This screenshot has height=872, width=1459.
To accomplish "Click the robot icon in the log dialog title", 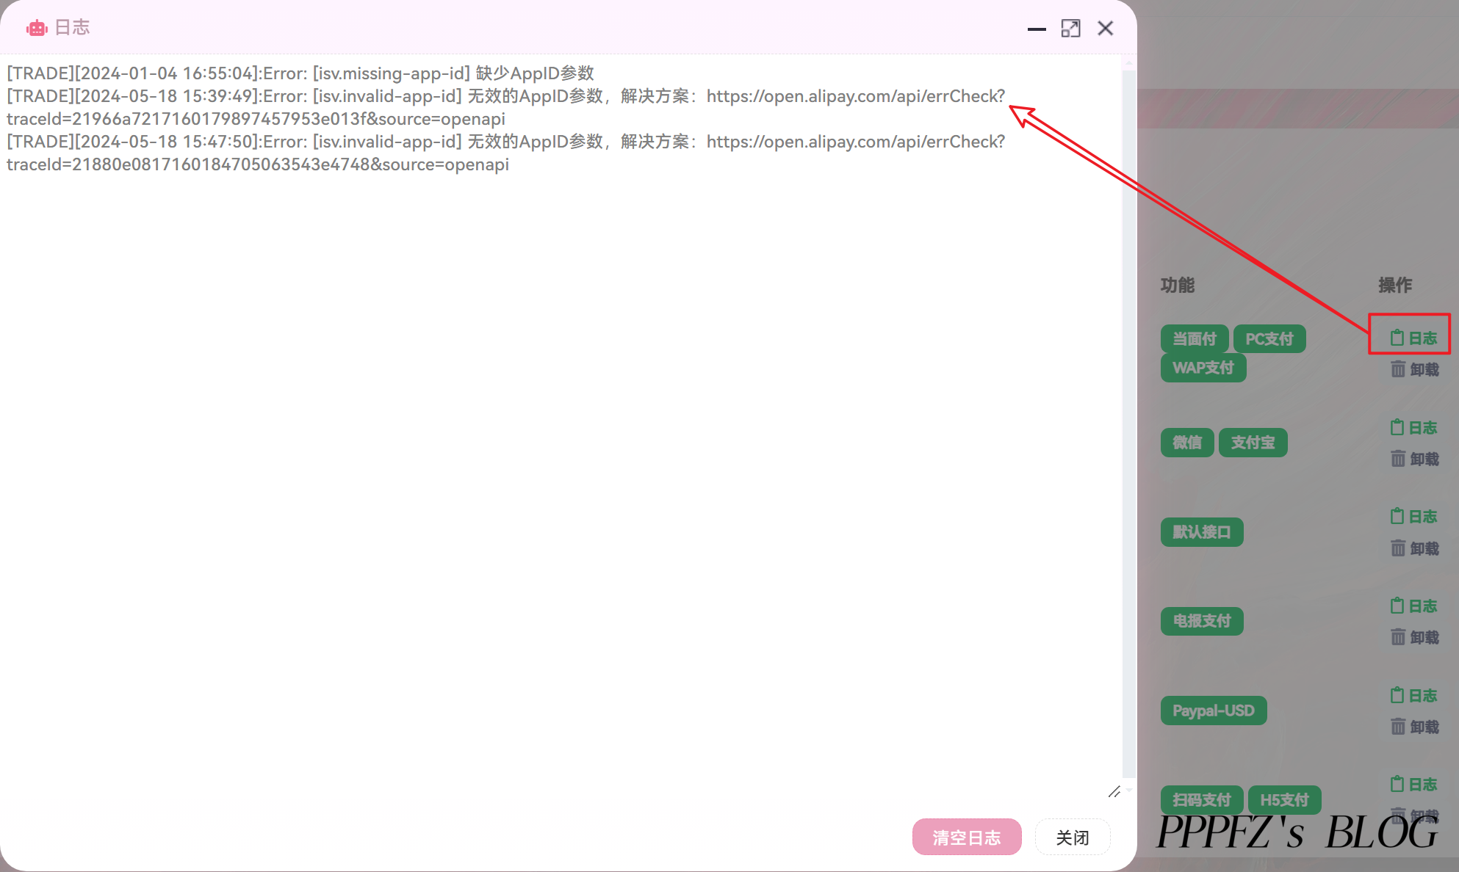I will pos(37,28).
